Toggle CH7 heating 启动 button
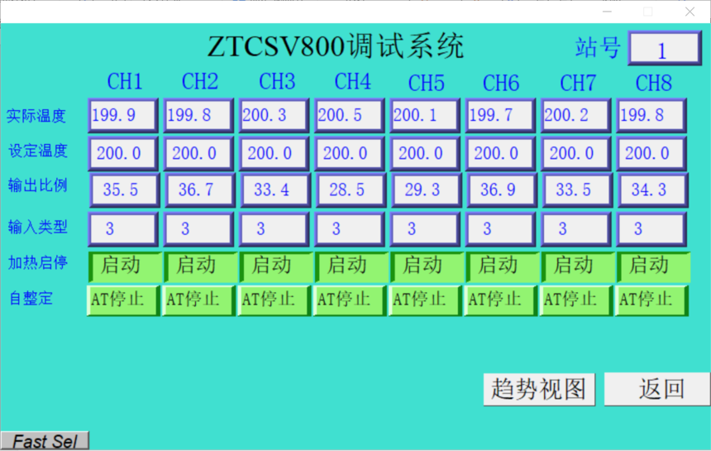 tap(578, 267)
